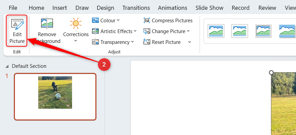Switch to the Slide Show tab
296x135 pixels.
click(209, 8)
